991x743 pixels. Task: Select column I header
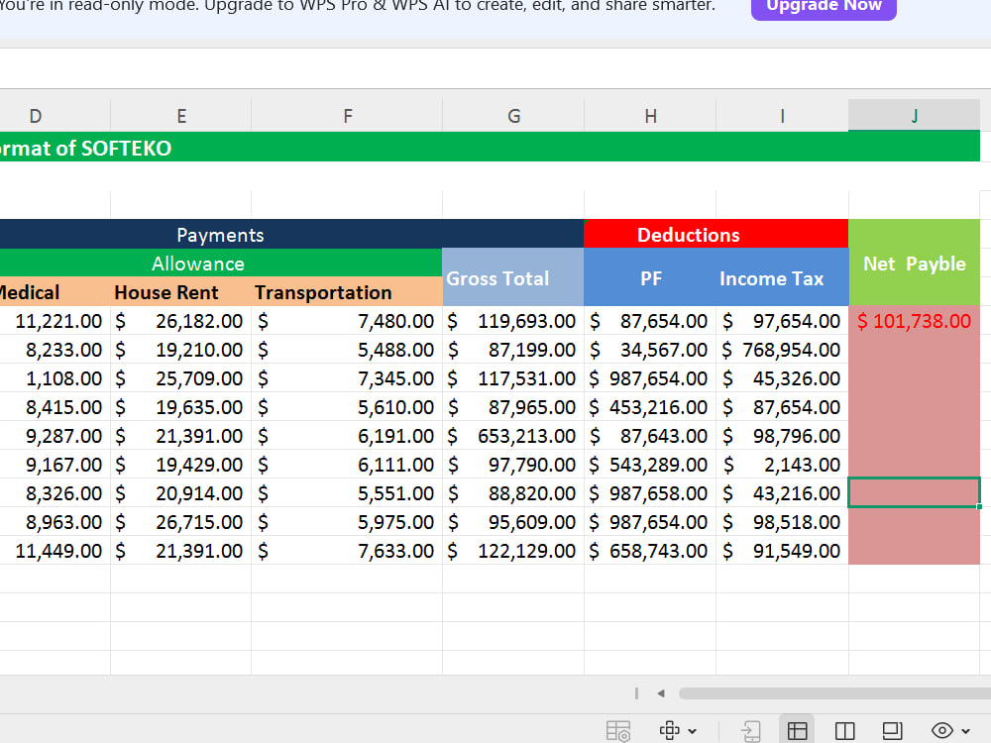(x=782, y=116)
